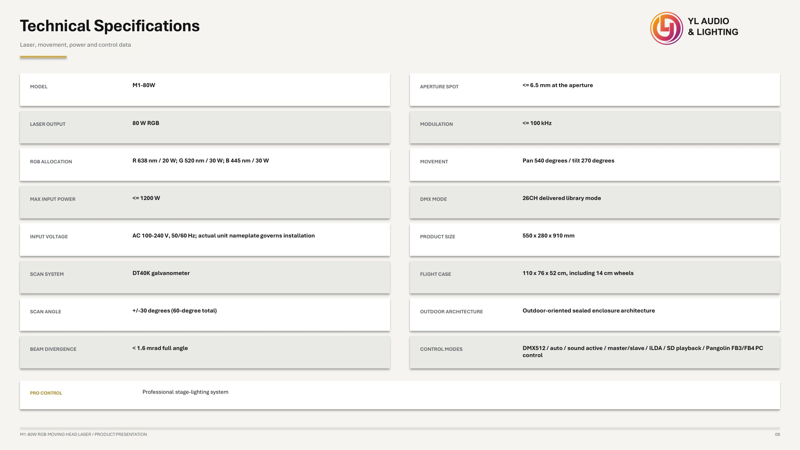Click the '<= 1200 W' value
The image size is (800, 450).
146,198
